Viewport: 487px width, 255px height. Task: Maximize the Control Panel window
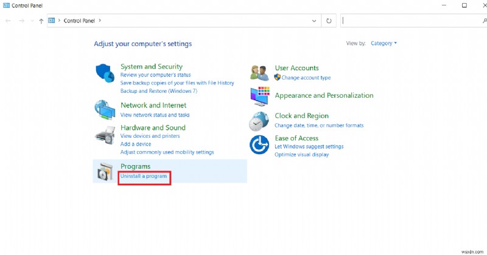tap(464, 5)
